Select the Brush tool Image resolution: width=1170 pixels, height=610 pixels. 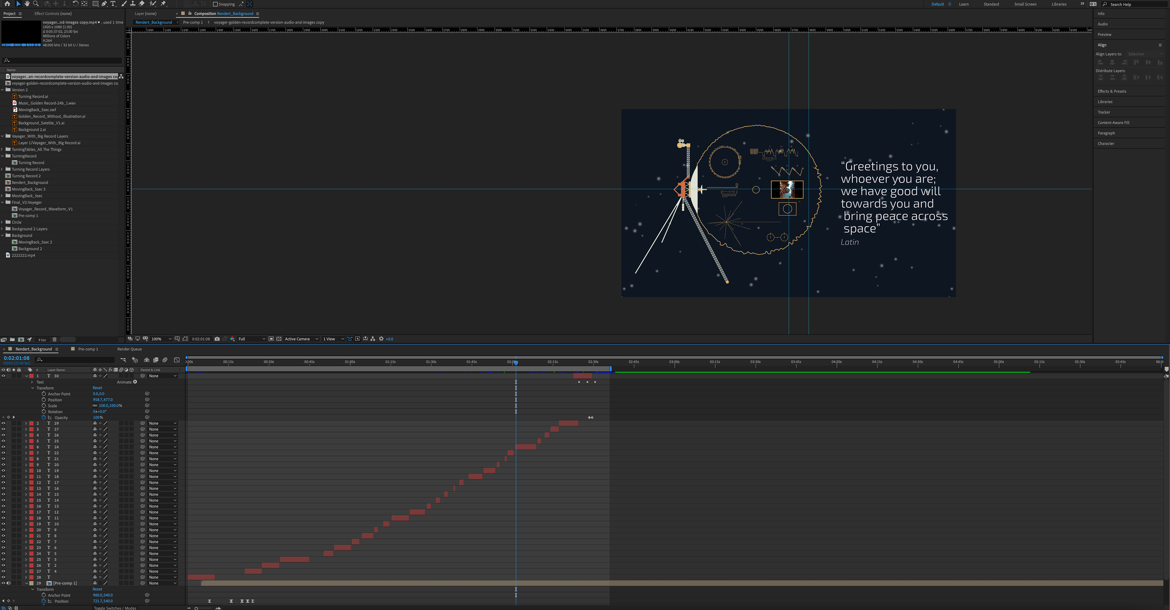(124, 4)
